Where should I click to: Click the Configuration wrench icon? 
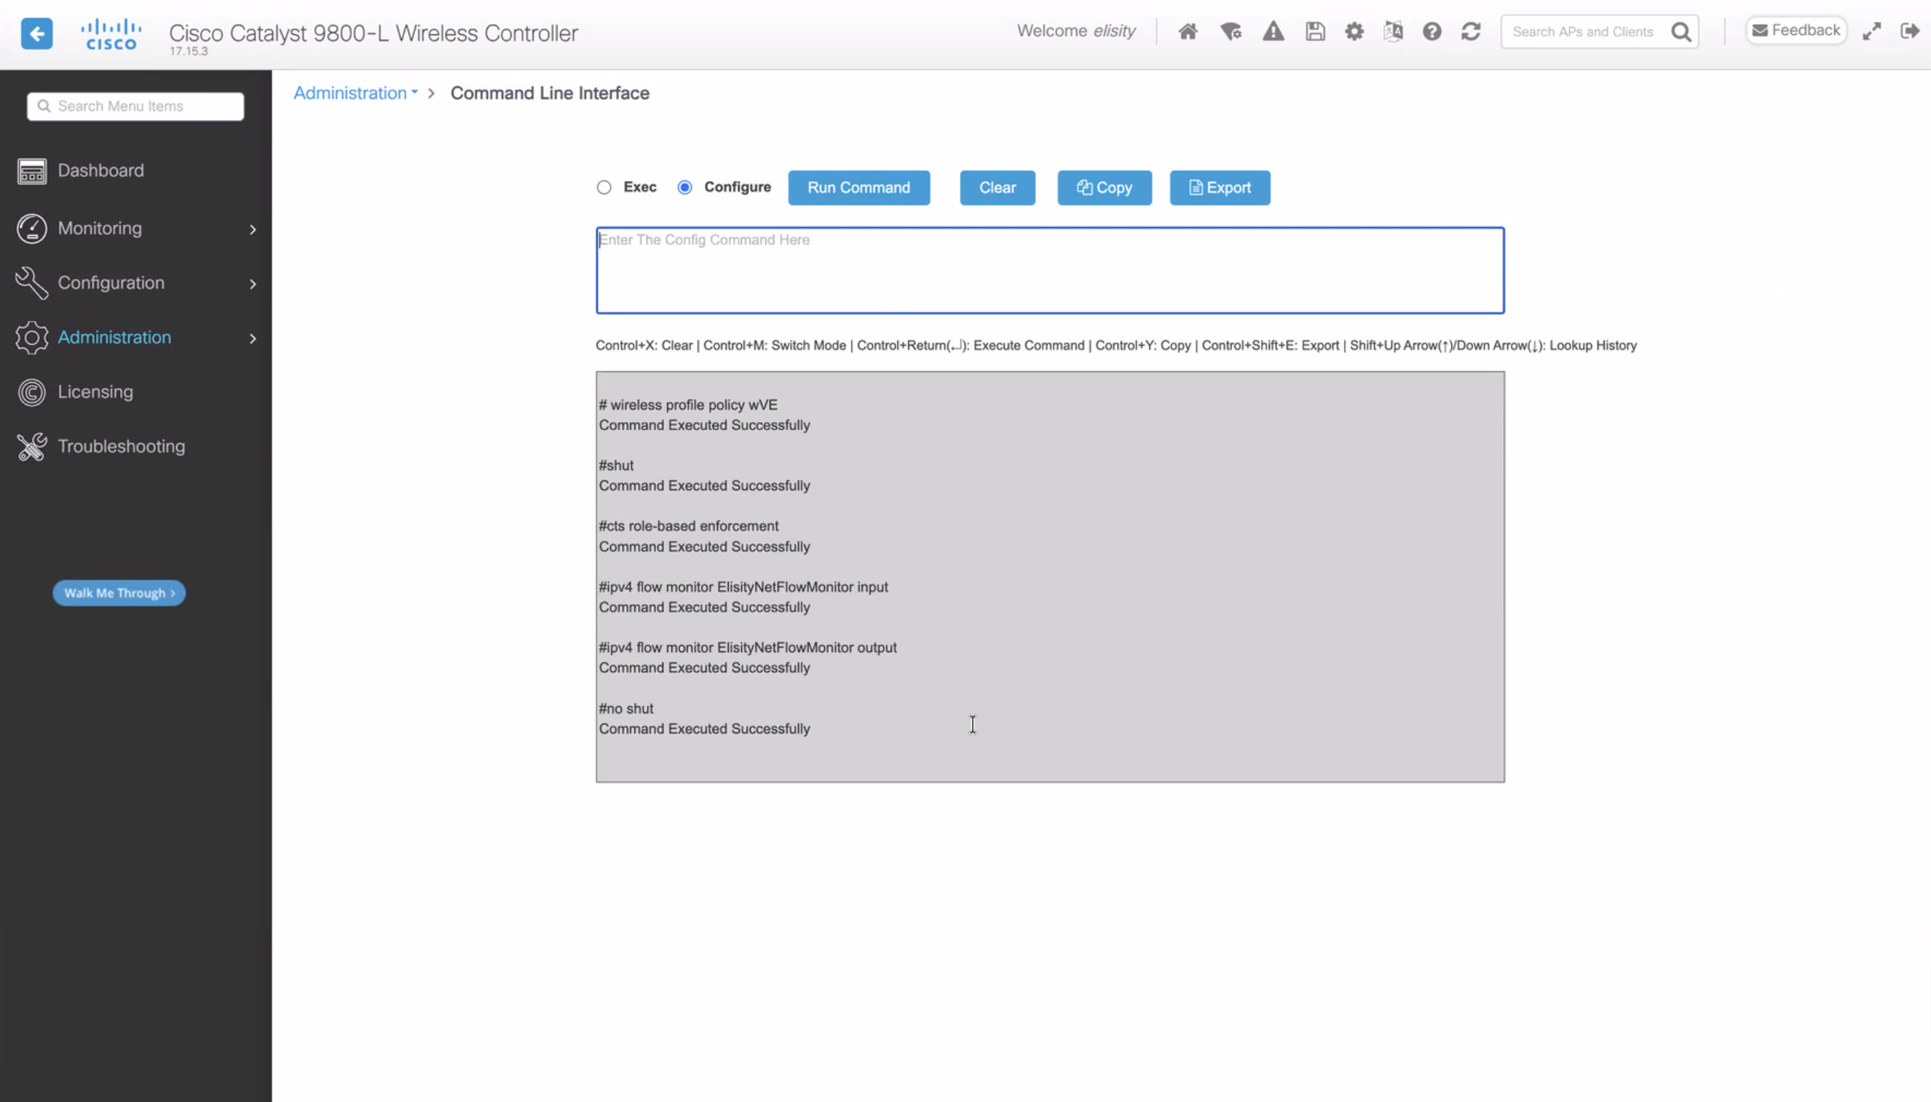32,283
